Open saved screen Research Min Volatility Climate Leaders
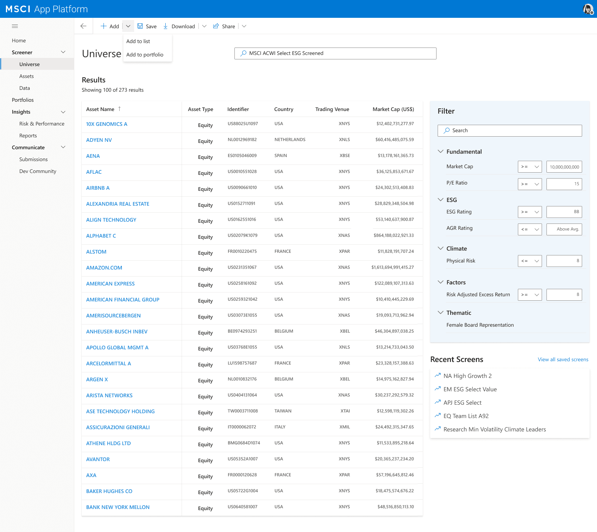Screen dimensions: 597x532 pyautogui.click(x=494, y=429)
